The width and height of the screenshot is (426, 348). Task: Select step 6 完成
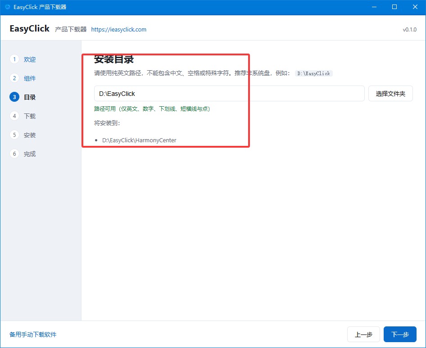(x=23, y=154)
